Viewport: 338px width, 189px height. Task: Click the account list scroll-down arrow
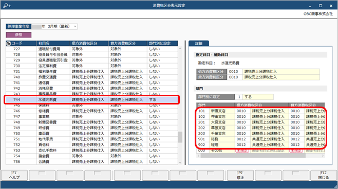tap(180, 162)
